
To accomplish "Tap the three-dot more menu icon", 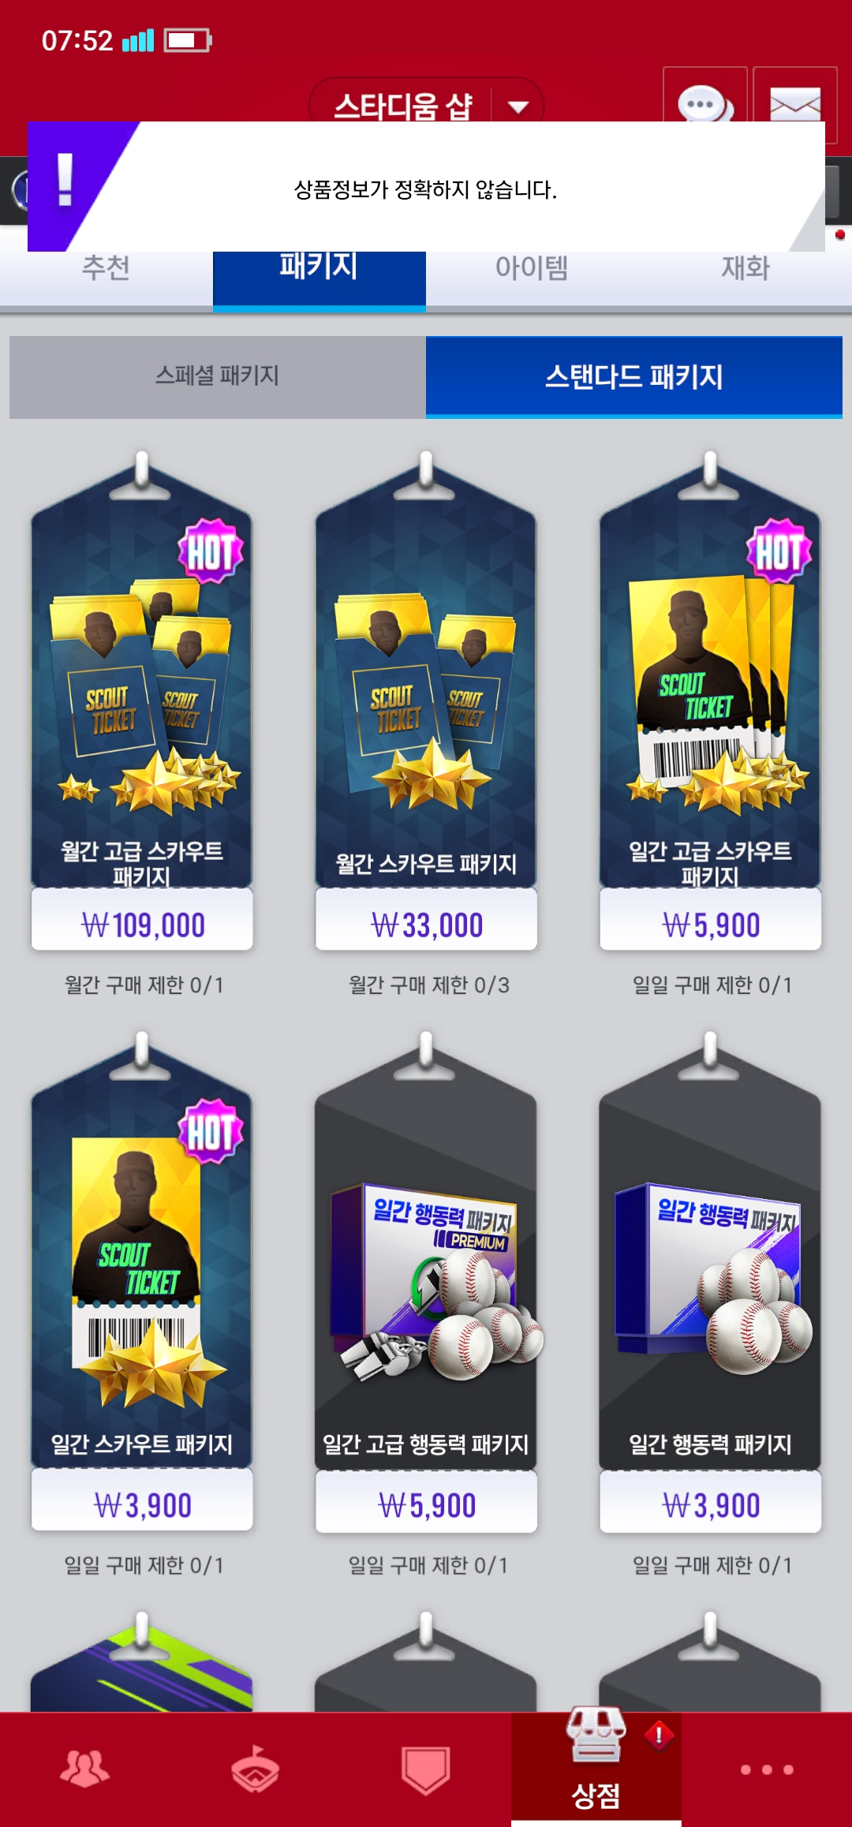I will [x=767, y=1769].
